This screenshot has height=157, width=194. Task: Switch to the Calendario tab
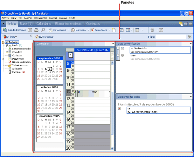[44, 24]
